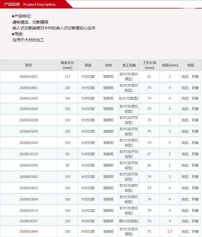Click model number 2608663040

coord(28,165)
